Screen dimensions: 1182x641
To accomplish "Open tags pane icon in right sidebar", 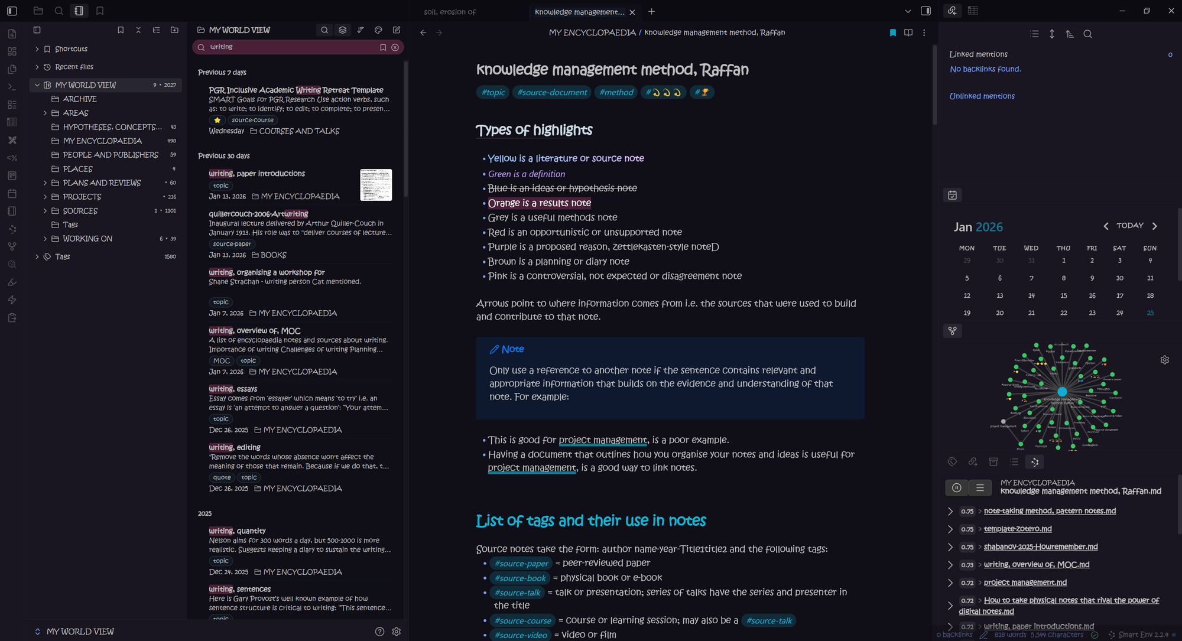I will tap(952, 462).
